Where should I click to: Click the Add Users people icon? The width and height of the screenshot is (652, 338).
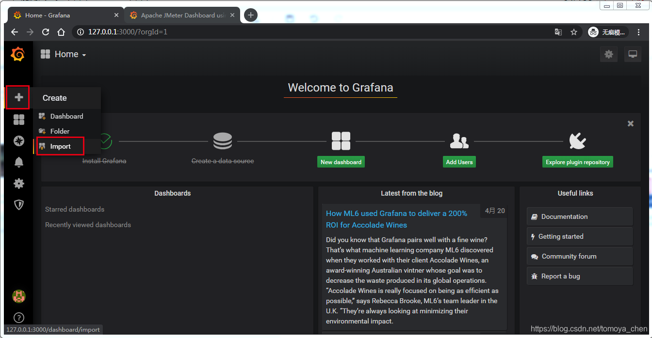(x=459, y=141)
